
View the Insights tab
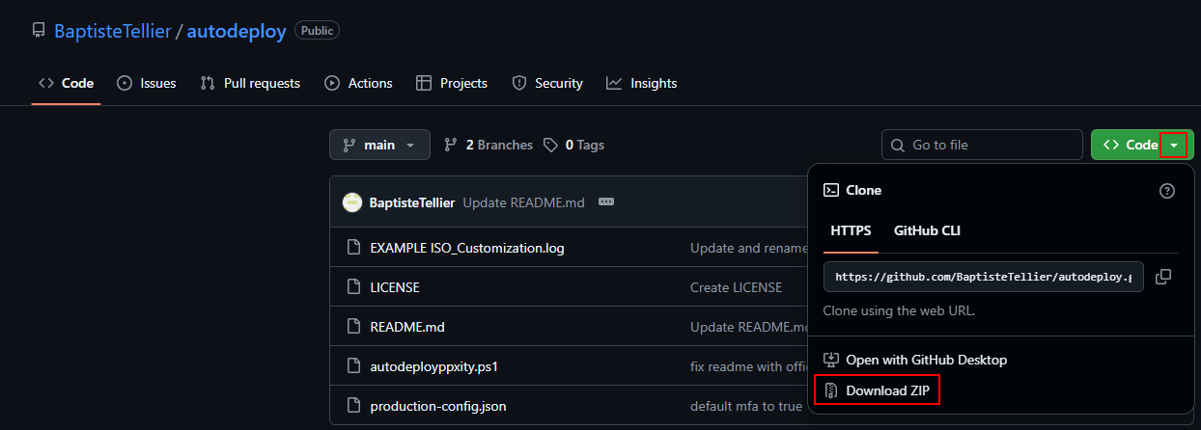point(642,83)
